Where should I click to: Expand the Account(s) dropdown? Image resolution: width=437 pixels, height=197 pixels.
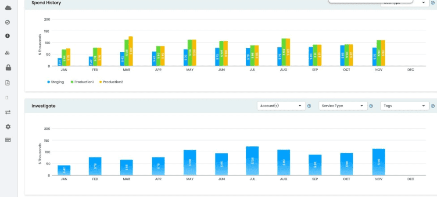281,106
